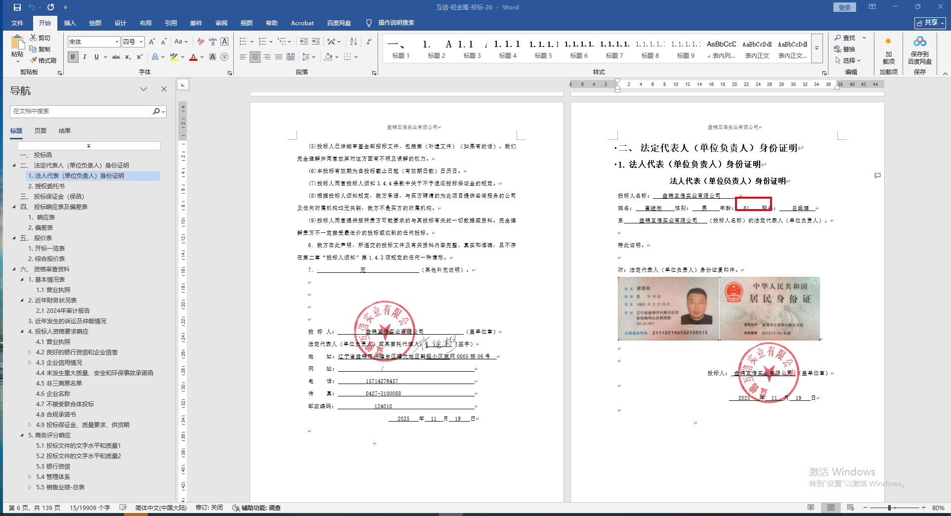Viewport: 951px width, 516px height.
Task: Navigate to 2. 授权委托书 heading
Action: pos(46,186)
